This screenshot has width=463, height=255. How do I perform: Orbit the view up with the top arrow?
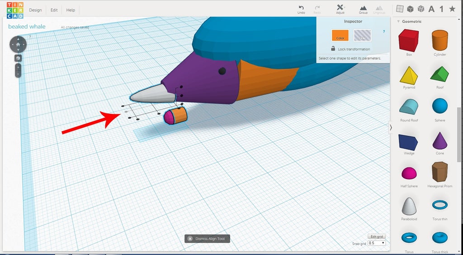coord(18,38)
